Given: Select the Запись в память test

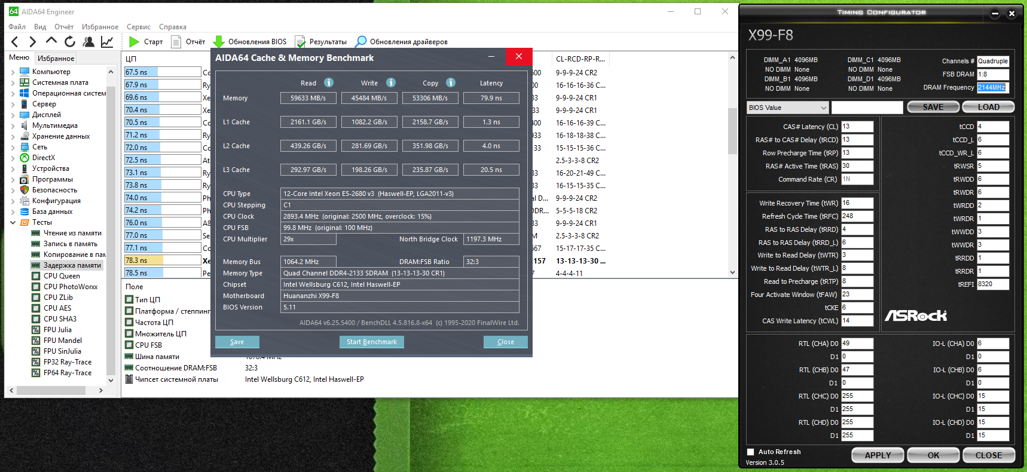Looking at the screenshot, I should tap(70, 244).
